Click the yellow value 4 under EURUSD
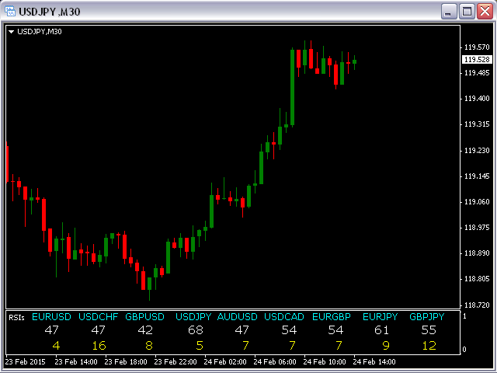This screenshot has width=497, height=373. pos(57,345)
